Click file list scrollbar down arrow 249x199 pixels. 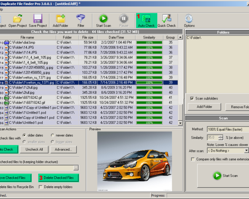coord(180,123)
